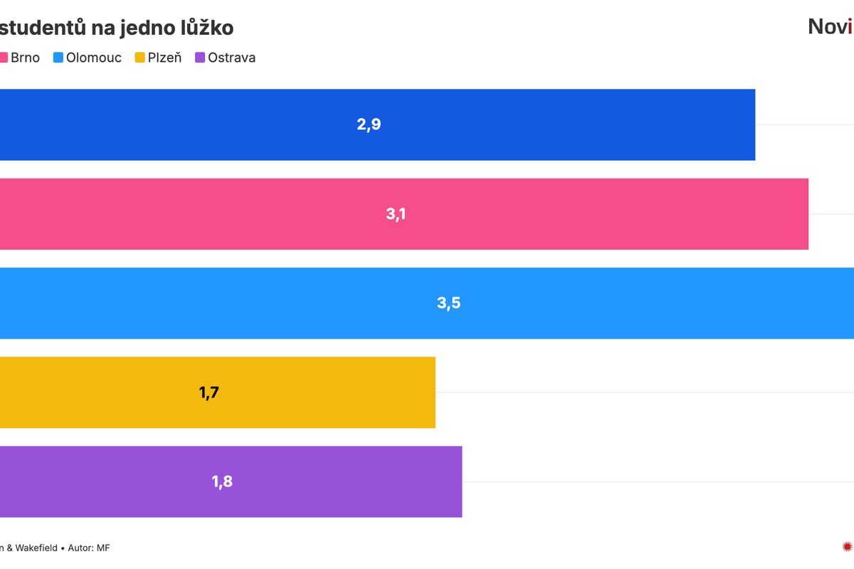Select the yellow bar valued 1,7
854x569 pixels.
320,392
